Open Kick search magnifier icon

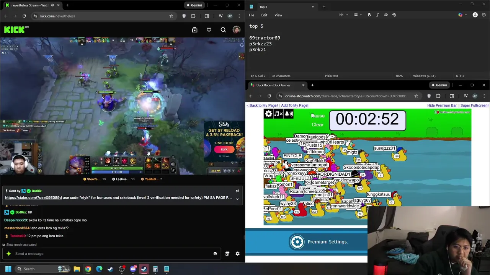pos(223,30)
